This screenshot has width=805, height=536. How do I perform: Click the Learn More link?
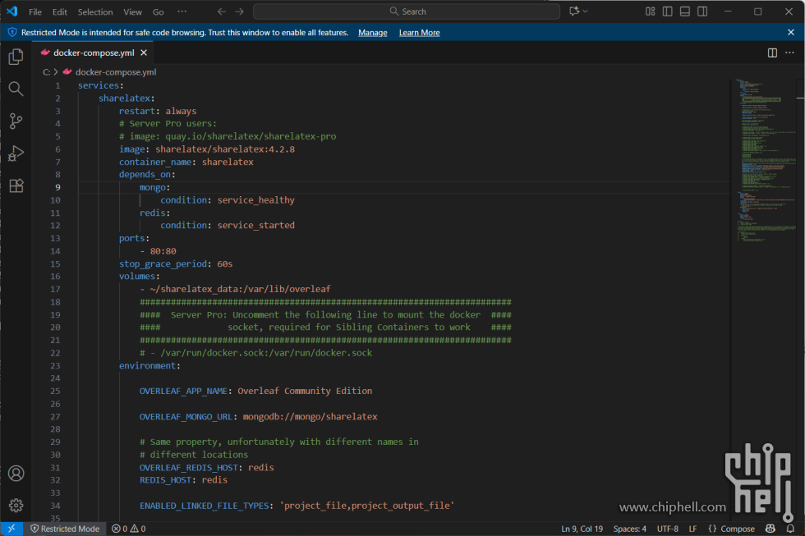pos(419,33)
